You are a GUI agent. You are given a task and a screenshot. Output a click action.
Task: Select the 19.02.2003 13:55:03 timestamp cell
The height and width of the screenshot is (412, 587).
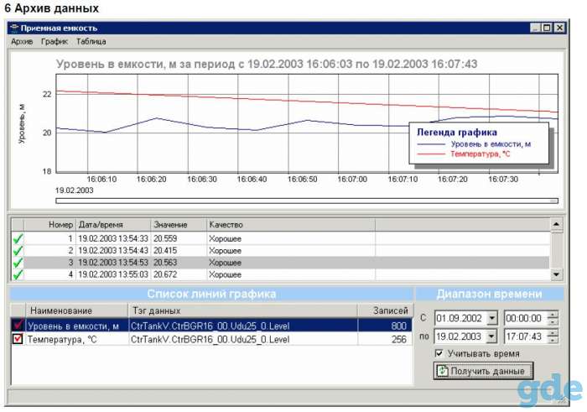(113, 274)
